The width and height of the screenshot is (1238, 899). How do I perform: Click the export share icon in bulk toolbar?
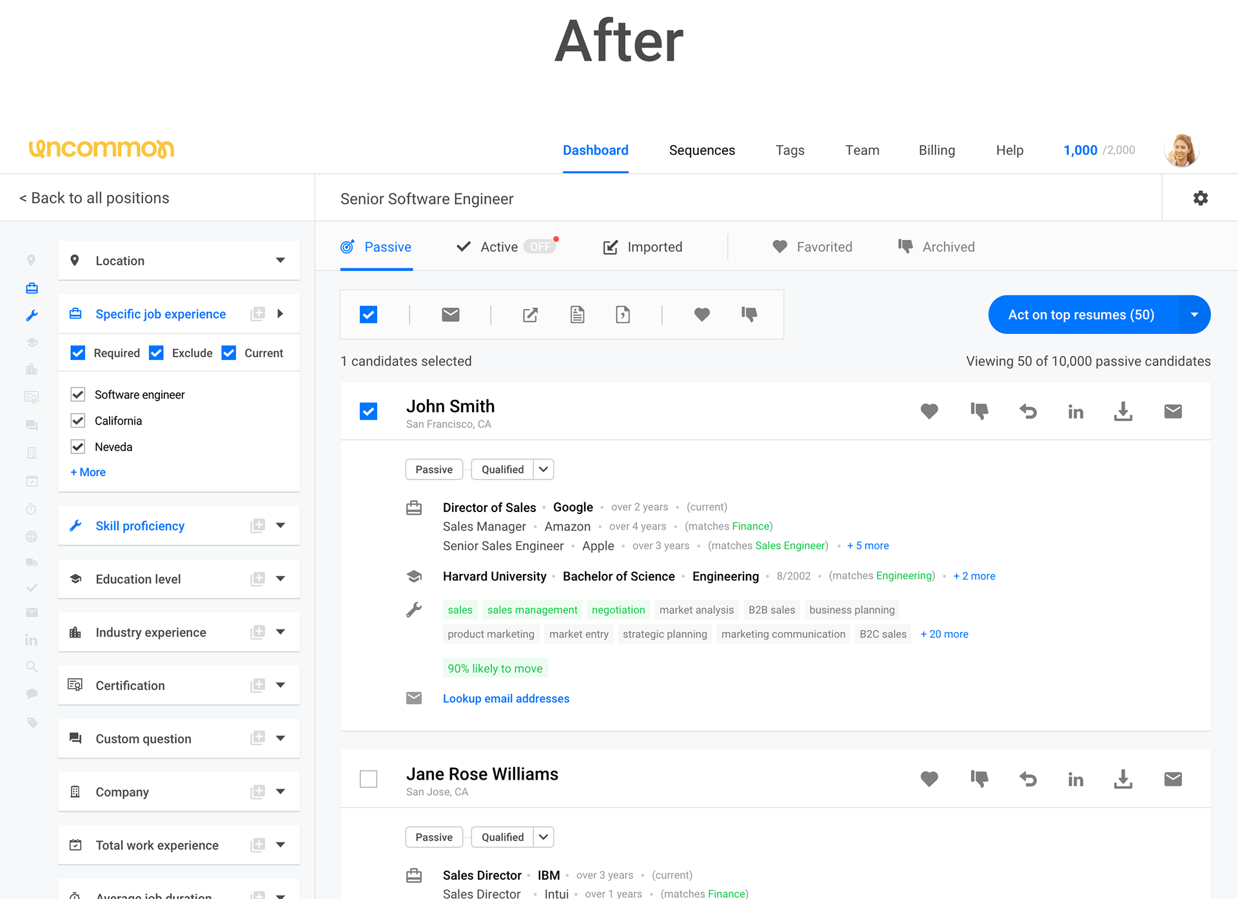pos(530,315)
